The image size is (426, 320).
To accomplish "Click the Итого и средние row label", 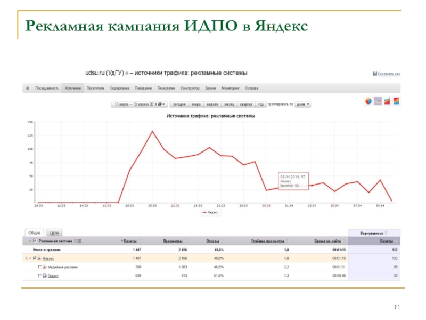I will tap(47, 250).
